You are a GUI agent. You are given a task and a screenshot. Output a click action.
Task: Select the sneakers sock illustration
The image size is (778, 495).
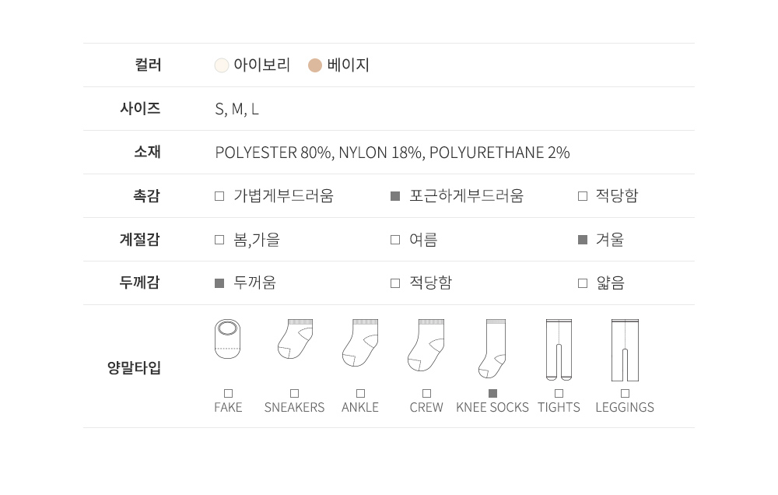coord(295,339)
